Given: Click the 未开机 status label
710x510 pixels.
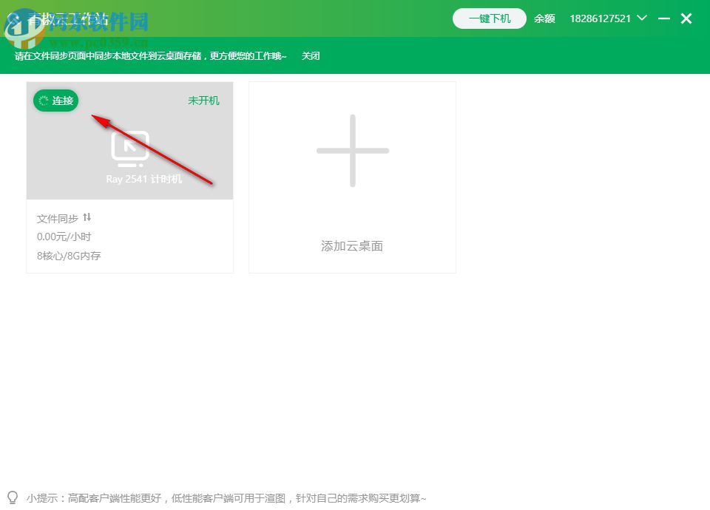Looking at the screenshot, I should (x=204, y=101).
